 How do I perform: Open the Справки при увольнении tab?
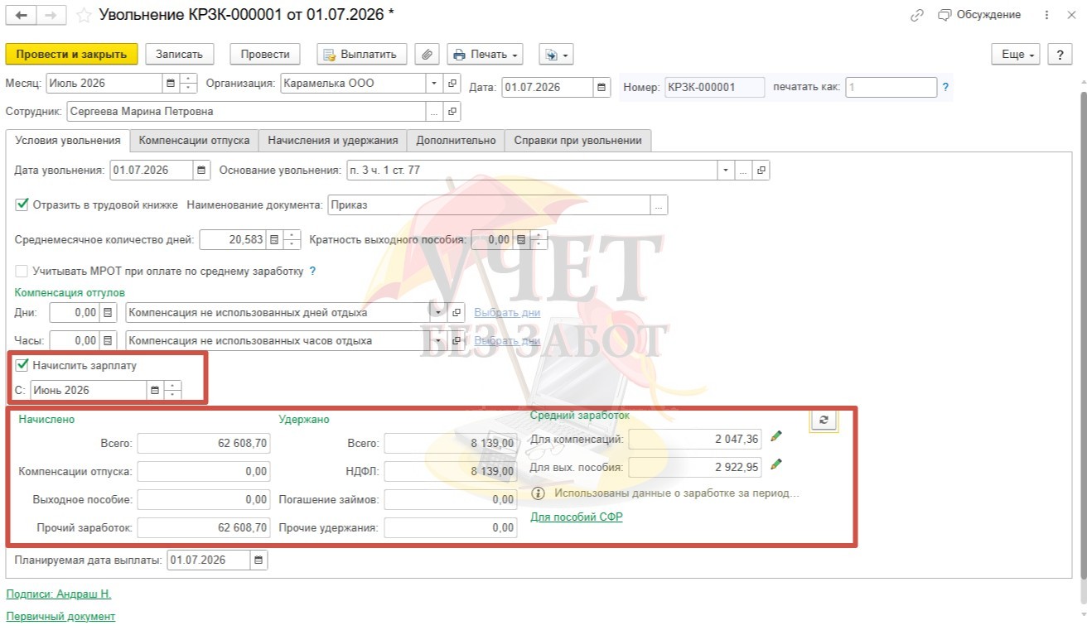click(577, 141)
